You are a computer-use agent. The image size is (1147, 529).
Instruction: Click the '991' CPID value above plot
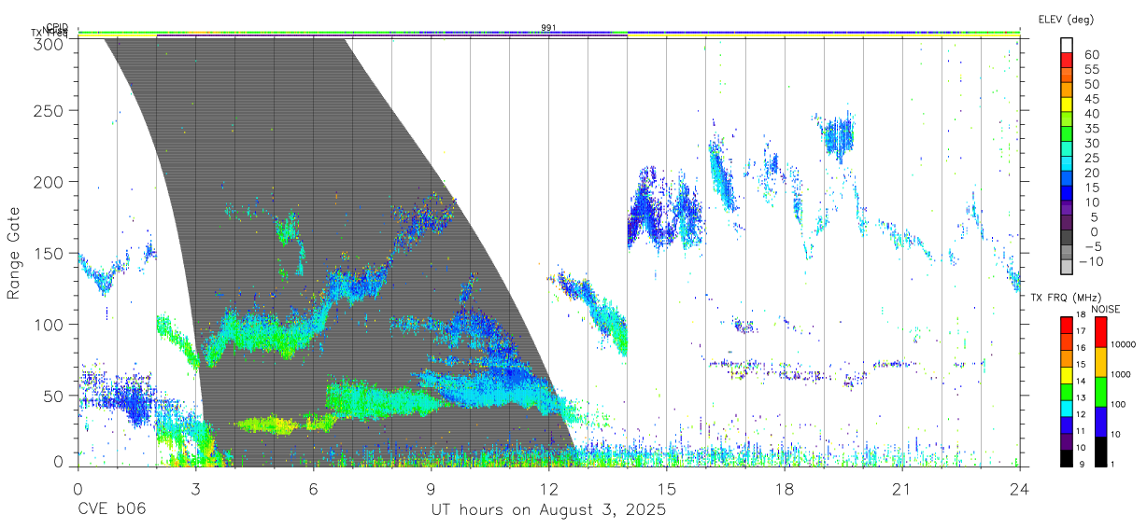point(549,28)
